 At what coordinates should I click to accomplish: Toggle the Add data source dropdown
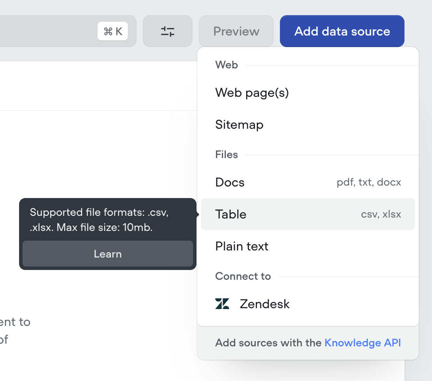[342, 31]
